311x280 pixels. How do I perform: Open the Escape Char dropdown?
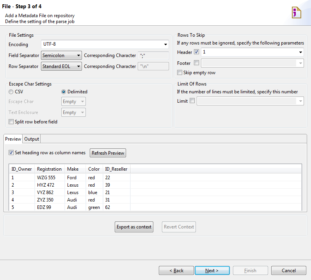[x=73, y=102]
